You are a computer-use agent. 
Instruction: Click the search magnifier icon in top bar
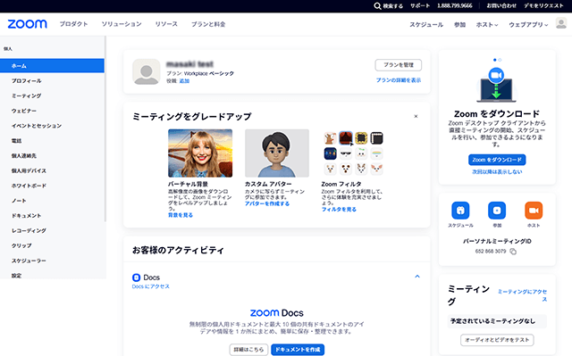coord(377,6)
